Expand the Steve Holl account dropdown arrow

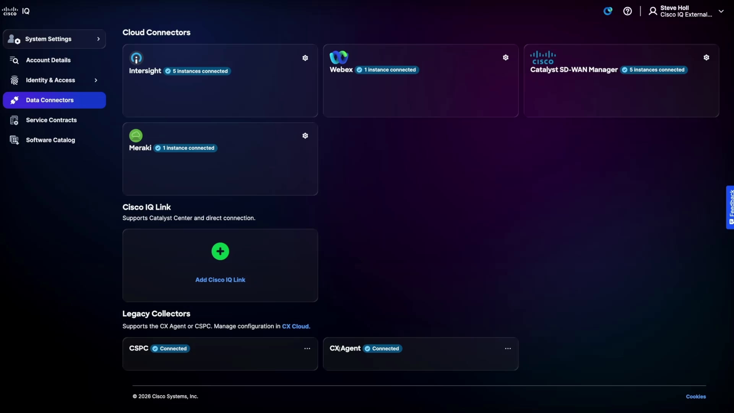point(721,11)
